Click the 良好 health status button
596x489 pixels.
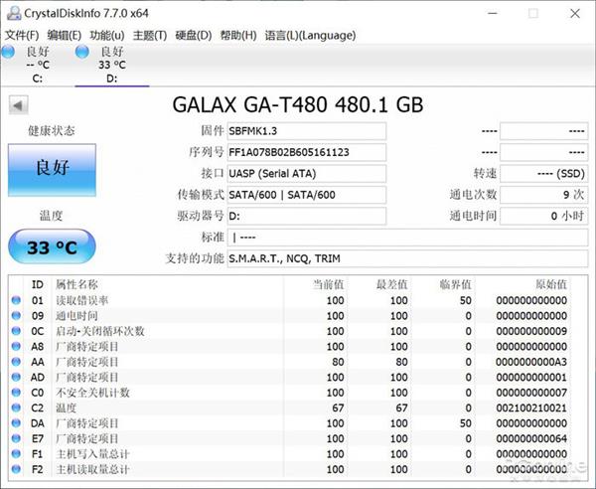52,170
